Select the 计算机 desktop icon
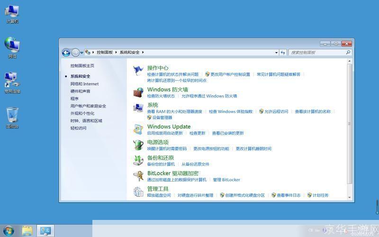This screenshot has width=379, height=237. [x=12, y=14]
